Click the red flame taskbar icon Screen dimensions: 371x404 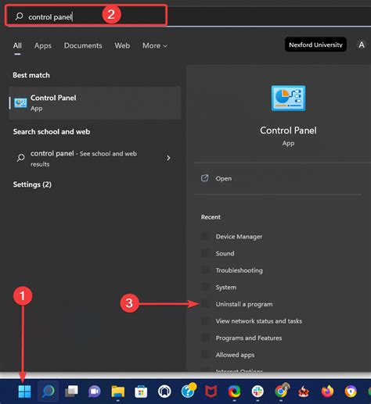click(304, 391)
